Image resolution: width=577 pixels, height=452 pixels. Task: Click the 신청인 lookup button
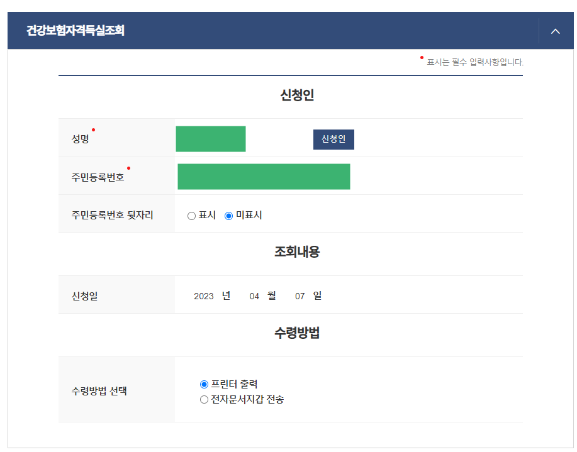(x=333, y=139)
